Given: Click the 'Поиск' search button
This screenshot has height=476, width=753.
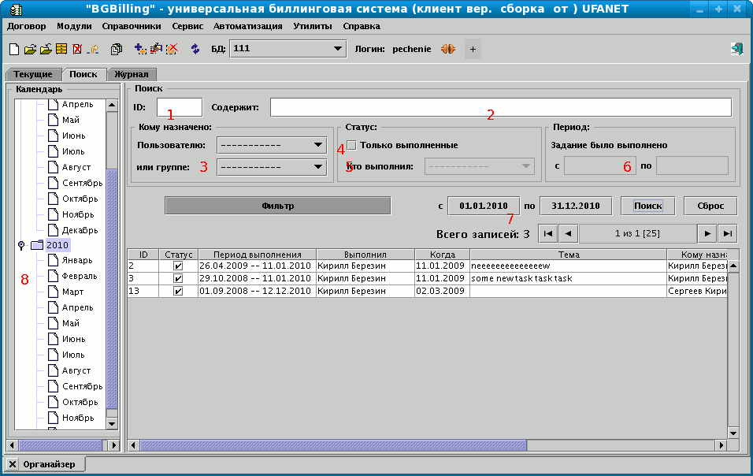Looking at the screenshot, I should point(647,206).
